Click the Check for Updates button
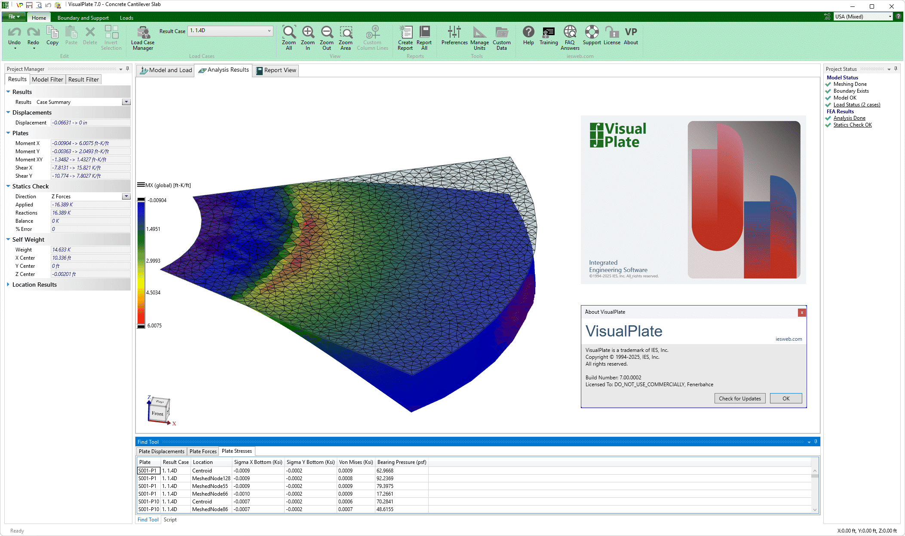Viewport: 905px width, 536px height. pos(739,399)
